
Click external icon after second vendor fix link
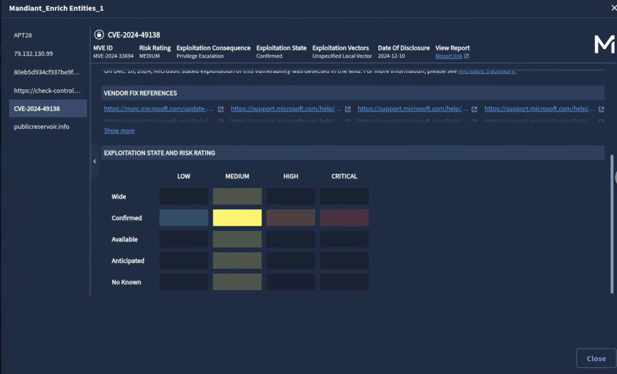(x=348, y=109)
